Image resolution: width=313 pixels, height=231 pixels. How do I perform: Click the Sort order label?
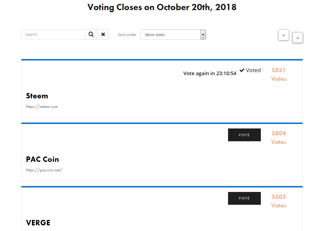[127, 35]
